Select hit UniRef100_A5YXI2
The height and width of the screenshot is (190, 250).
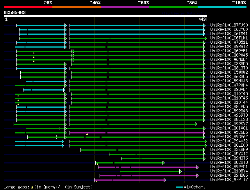pyautogui.click(x=229, y=154)
